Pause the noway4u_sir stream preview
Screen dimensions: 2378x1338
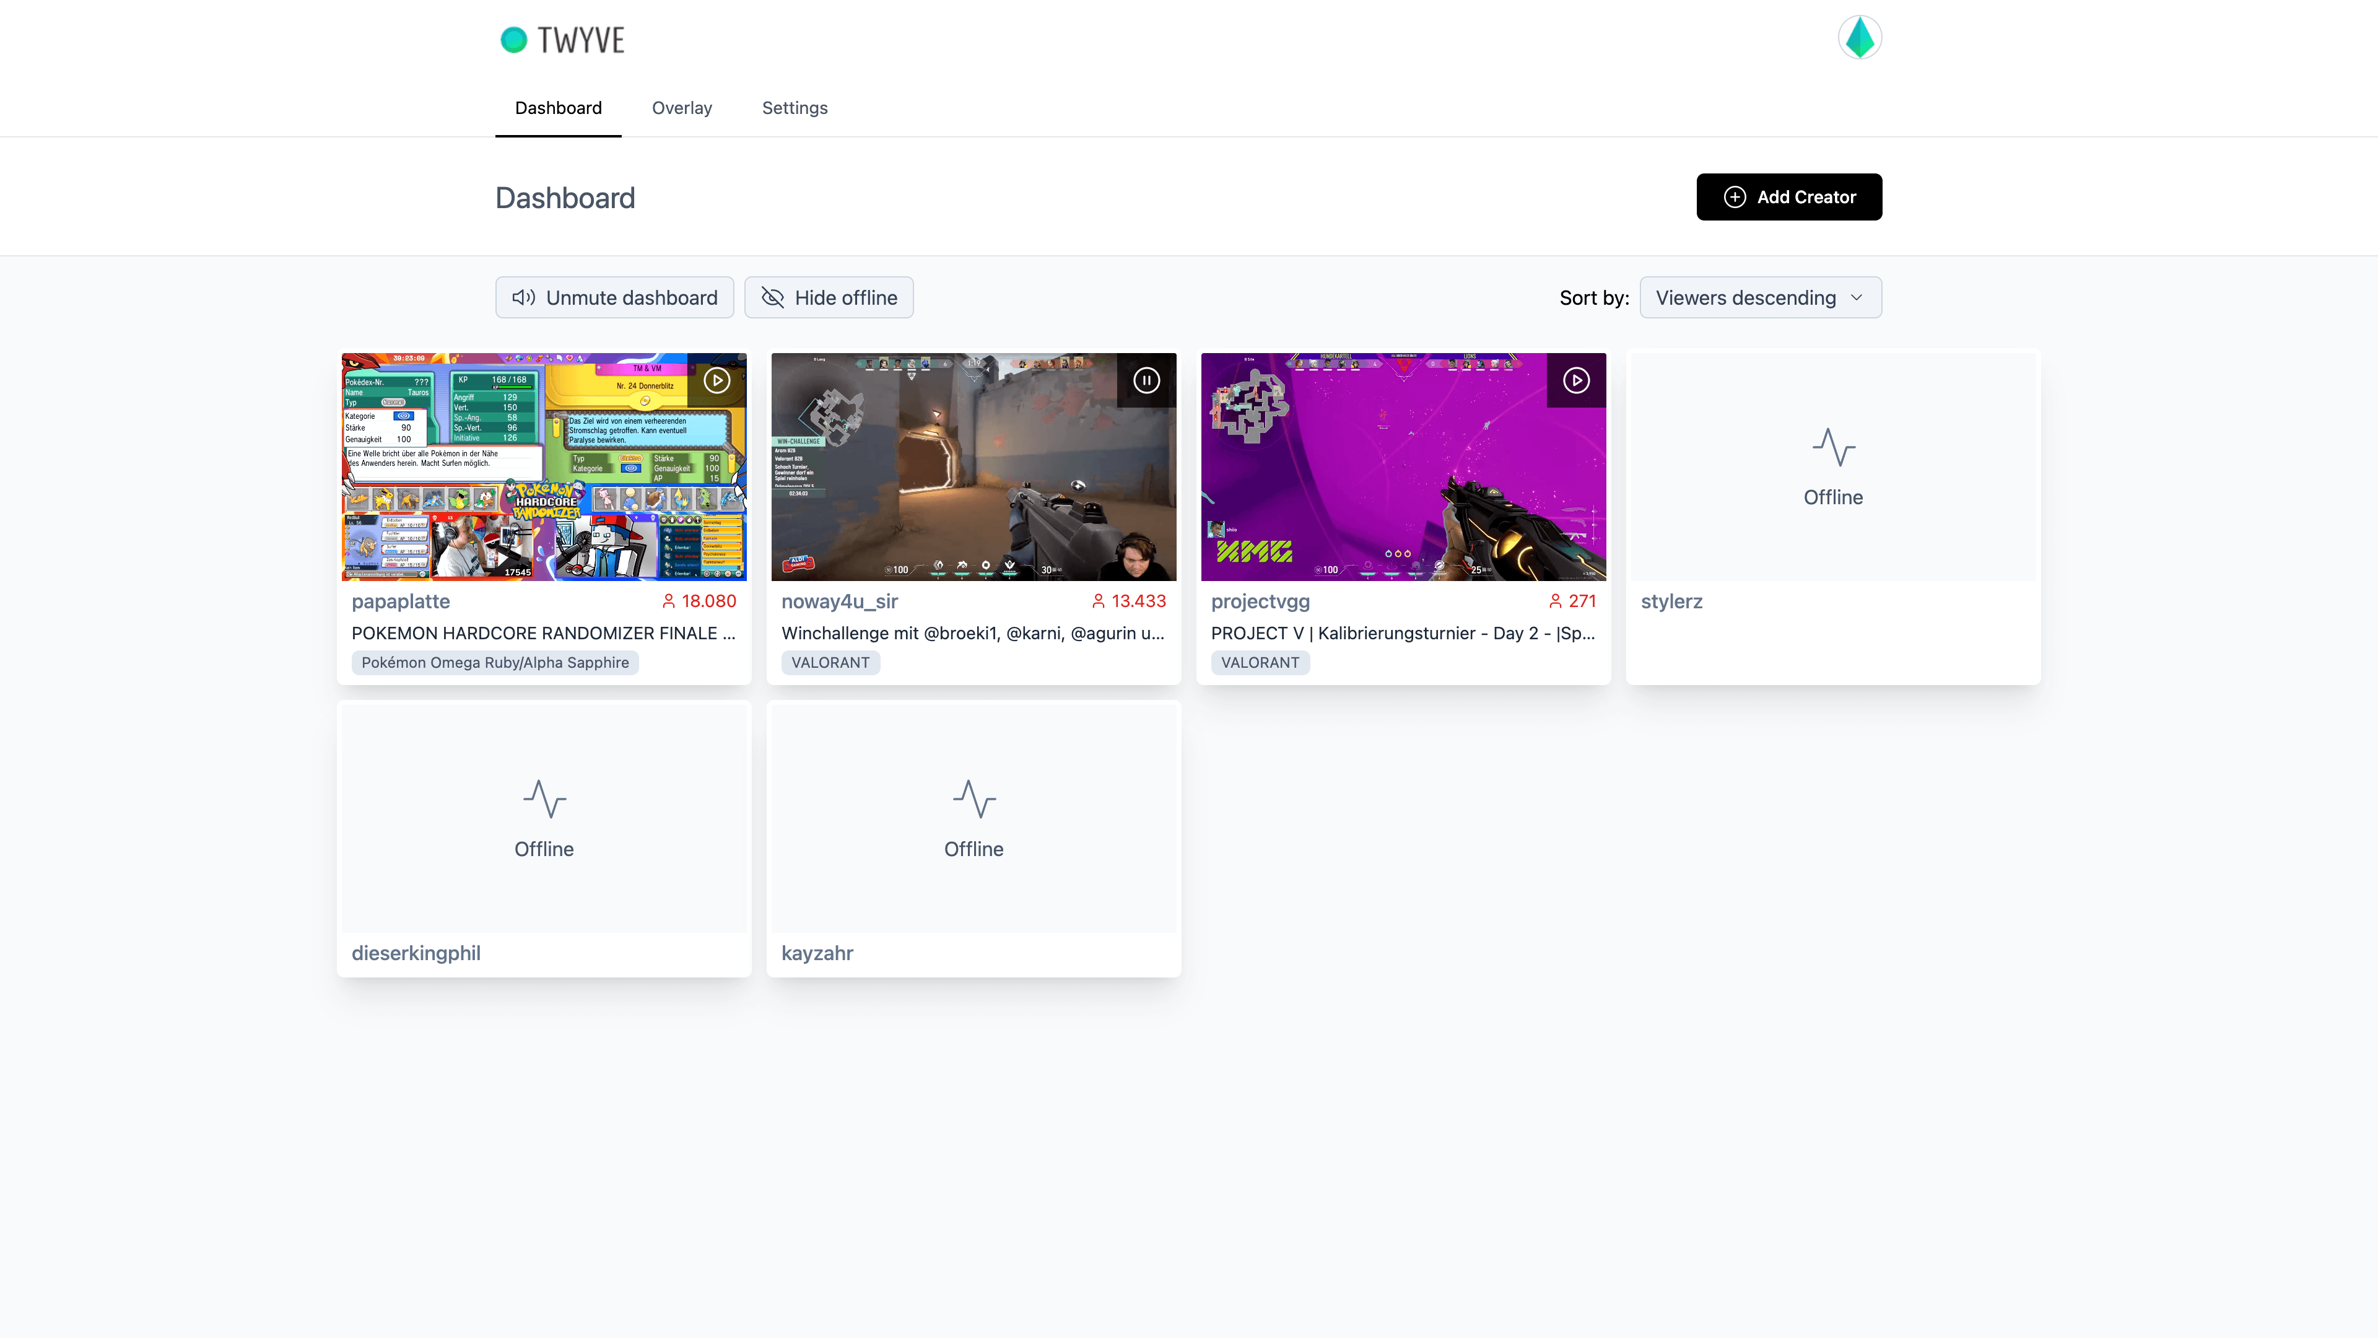[x=1146, y=380]
